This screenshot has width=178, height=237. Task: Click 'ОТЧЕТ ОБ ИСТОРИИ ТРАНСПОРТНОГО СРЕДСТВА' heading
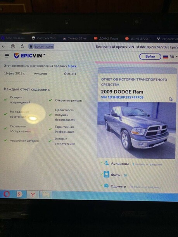tap(134, 82)
